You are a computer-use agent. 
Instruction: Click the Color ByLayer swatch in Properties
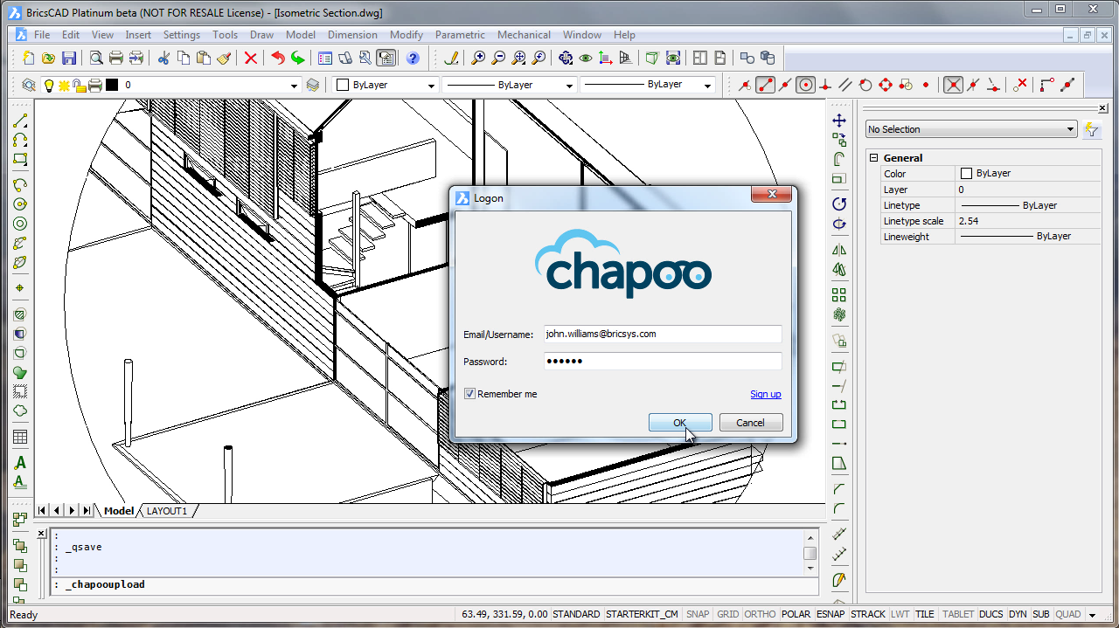point(966,174)
